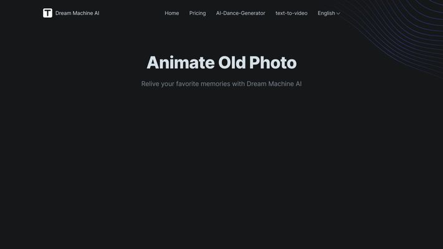Click the Animate Old Photo heading

tap(222, 62)
